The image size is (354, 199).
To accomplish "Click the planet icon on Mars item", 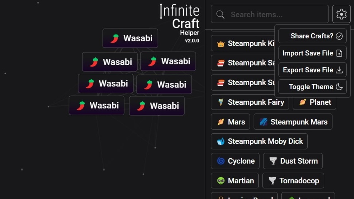I will (221, 122).
